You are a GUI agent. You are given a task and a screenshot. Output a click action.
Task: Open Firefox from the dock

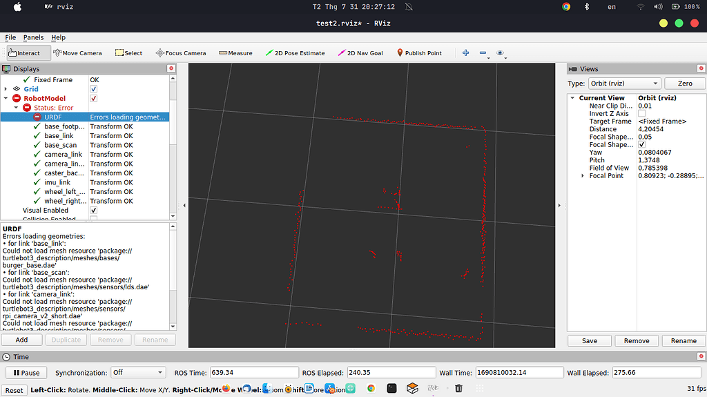click(x=226, y=388)
